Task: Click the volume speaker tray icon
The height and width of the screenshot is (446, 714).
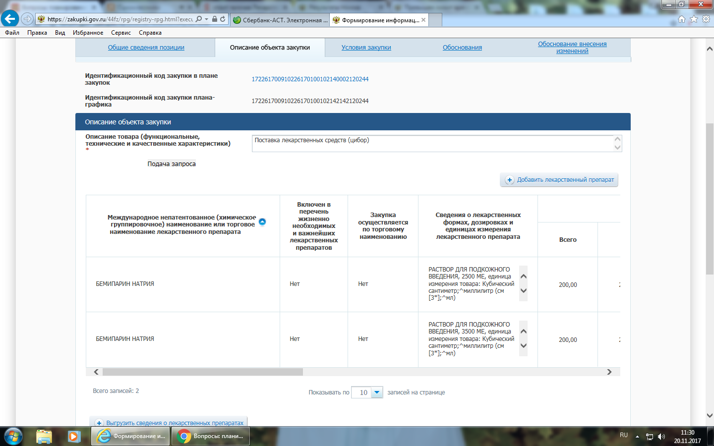Action: (x=661, y=437)
